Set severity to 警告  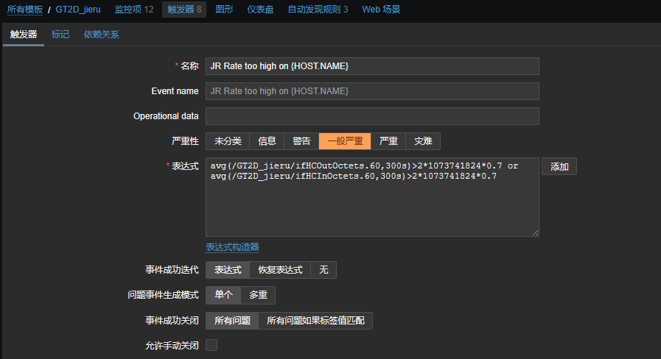[x=301, y=141]
